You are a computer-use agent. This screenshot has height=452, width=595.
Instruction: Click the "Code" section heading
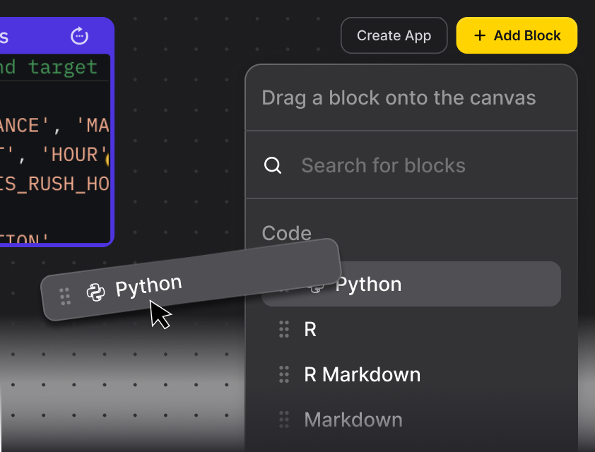click(x=286, y=233)
